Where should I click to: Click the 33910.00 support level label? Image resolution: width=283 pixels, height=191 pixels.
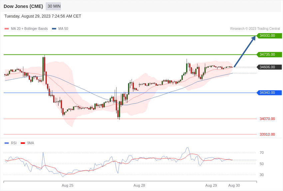[x=267, y=134]
